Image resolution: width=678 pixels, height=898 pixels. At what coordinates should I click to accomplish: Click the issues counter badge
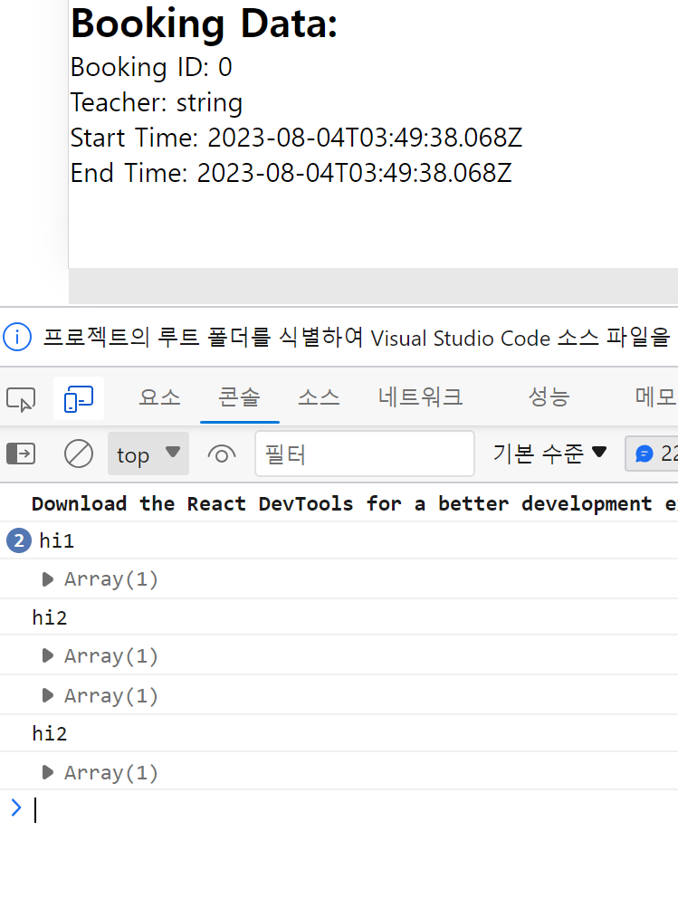[x=653, y=454]
